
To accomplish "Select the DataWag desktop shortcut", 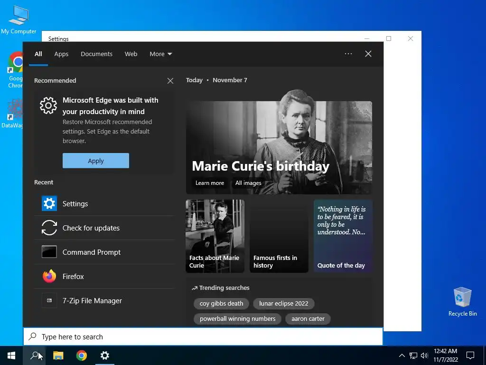I will coord(12,114).
